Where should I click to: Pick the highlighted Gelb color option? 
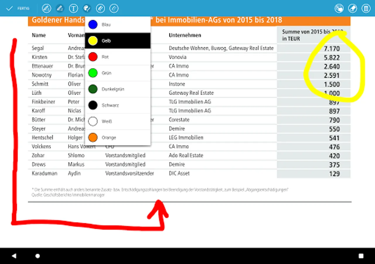click(x=118, y=41)
